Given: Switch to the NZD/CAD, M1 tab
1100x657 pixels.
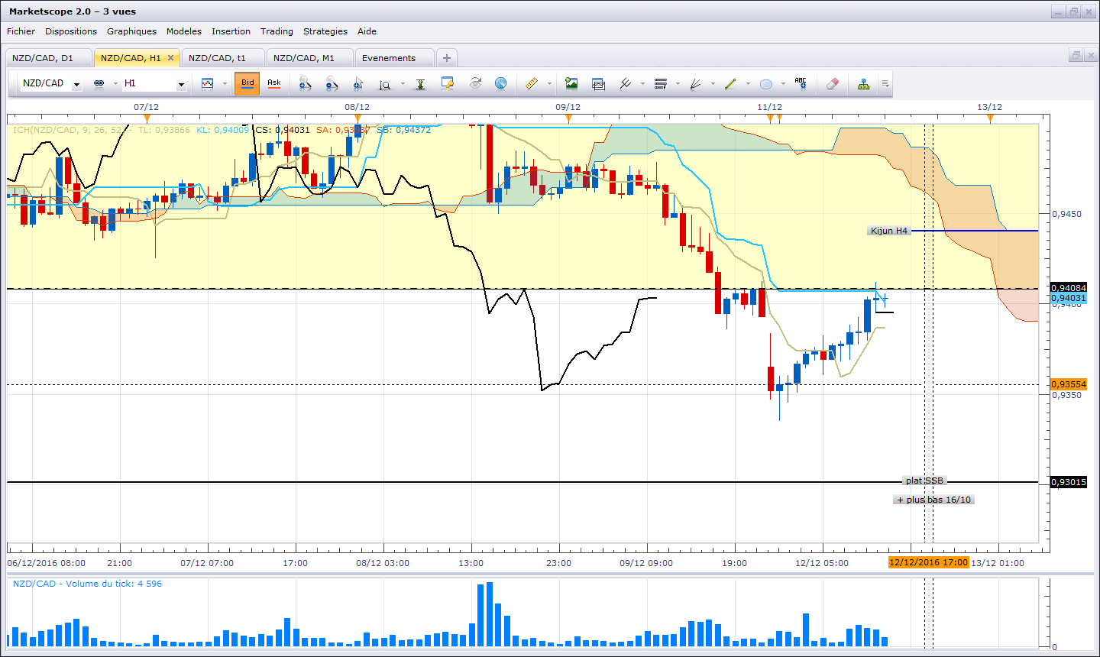Looking at the screenshot, I should [x=304, y=58].
